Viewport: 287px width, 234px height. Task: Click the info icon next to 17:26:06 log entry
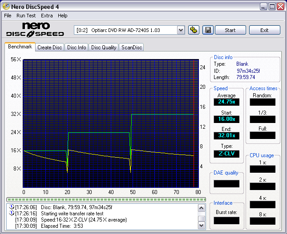pos(12,207)
